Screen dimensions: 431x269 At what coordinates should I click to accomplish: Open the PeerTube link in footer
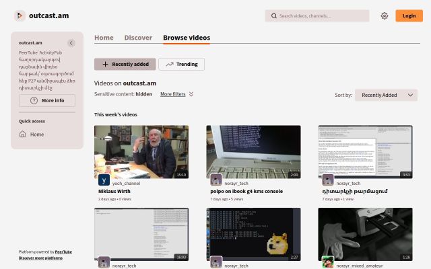coord(63,252)
